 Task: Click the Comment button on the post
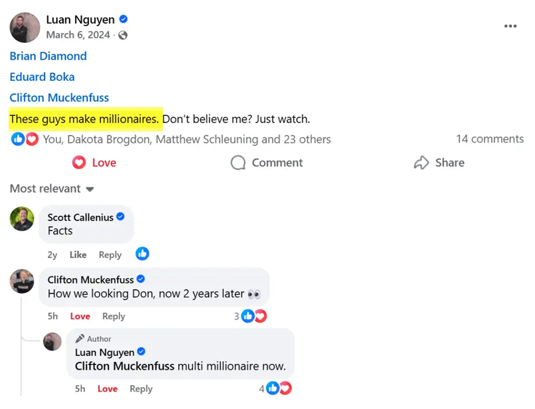tap(267, 163)
